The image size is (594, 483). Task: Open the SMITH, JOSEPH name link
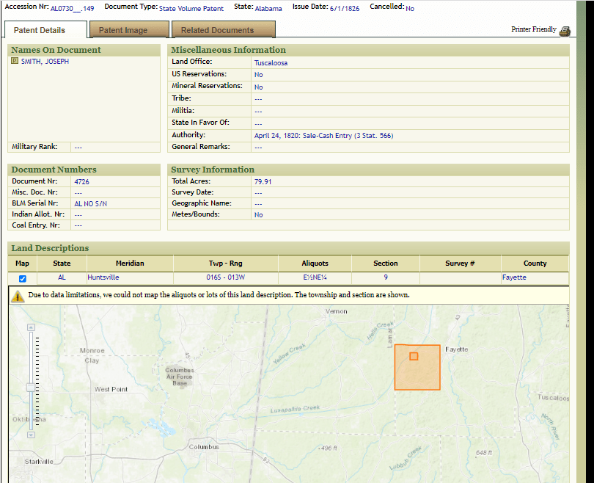point(45,62)
